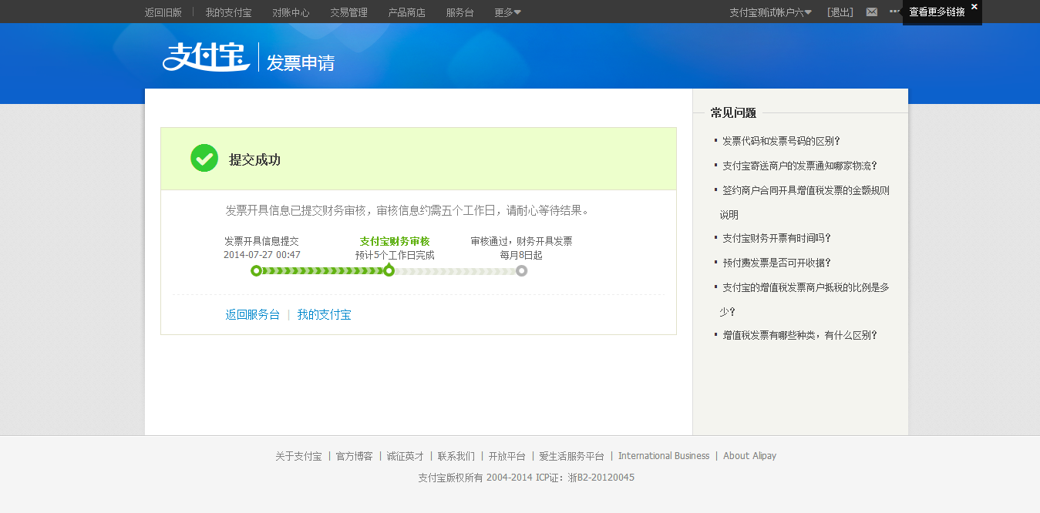1040x513 pixels.
Task: Click 联系我们 footer link
Action: click(x=456, y=456)
